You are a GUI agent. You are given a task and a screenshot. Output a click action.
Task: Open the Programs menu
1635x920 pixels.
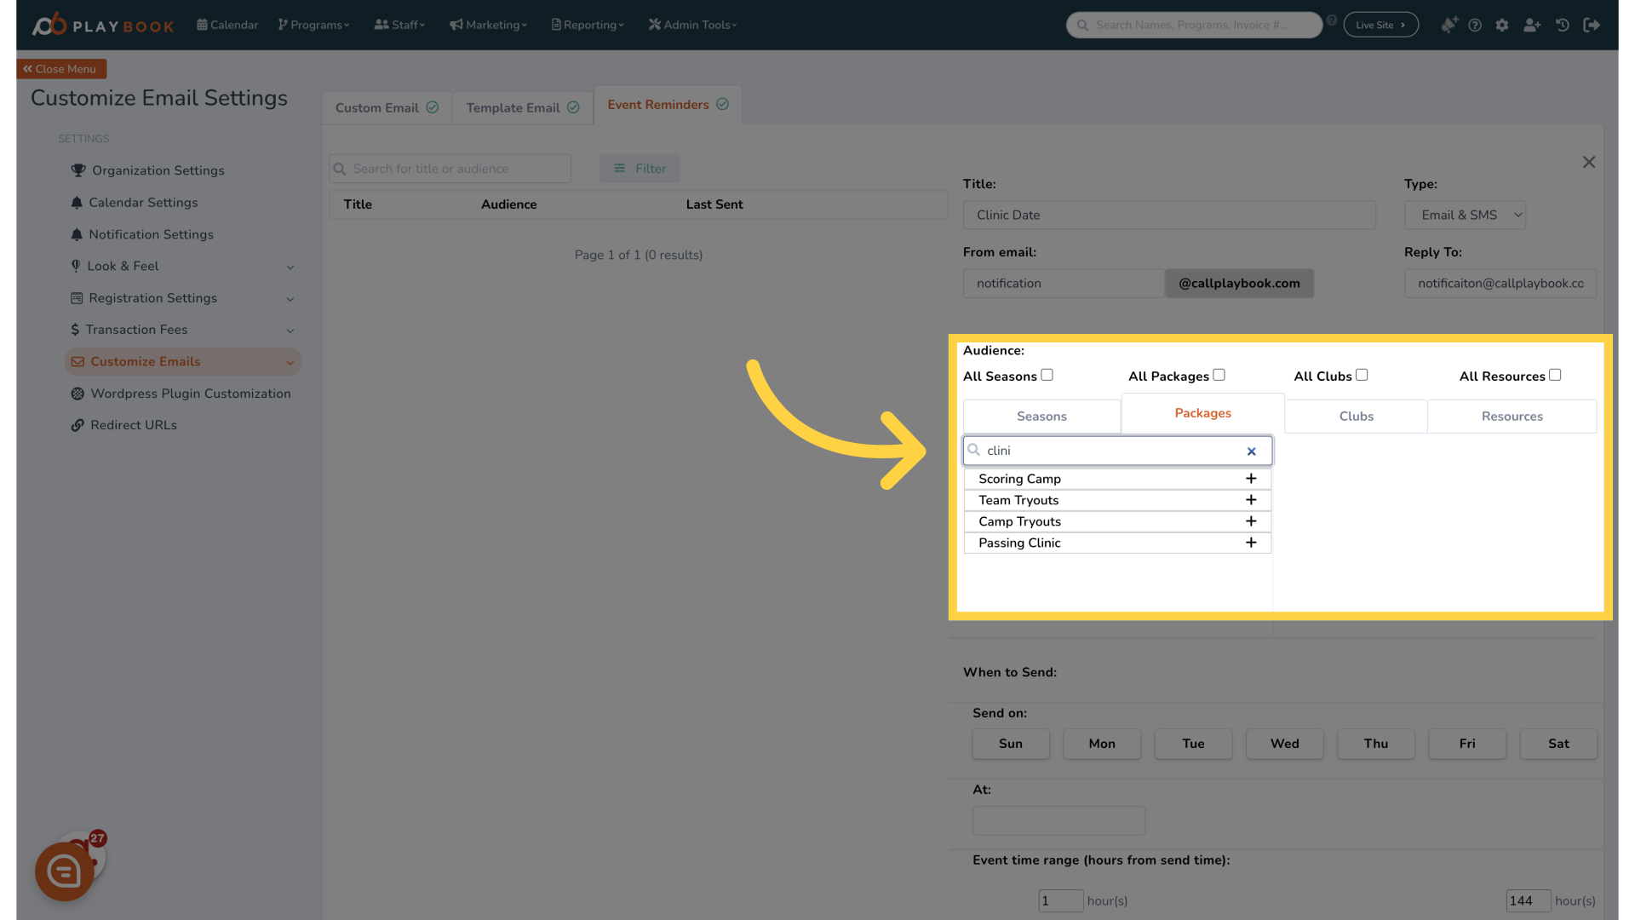(313, 25)
